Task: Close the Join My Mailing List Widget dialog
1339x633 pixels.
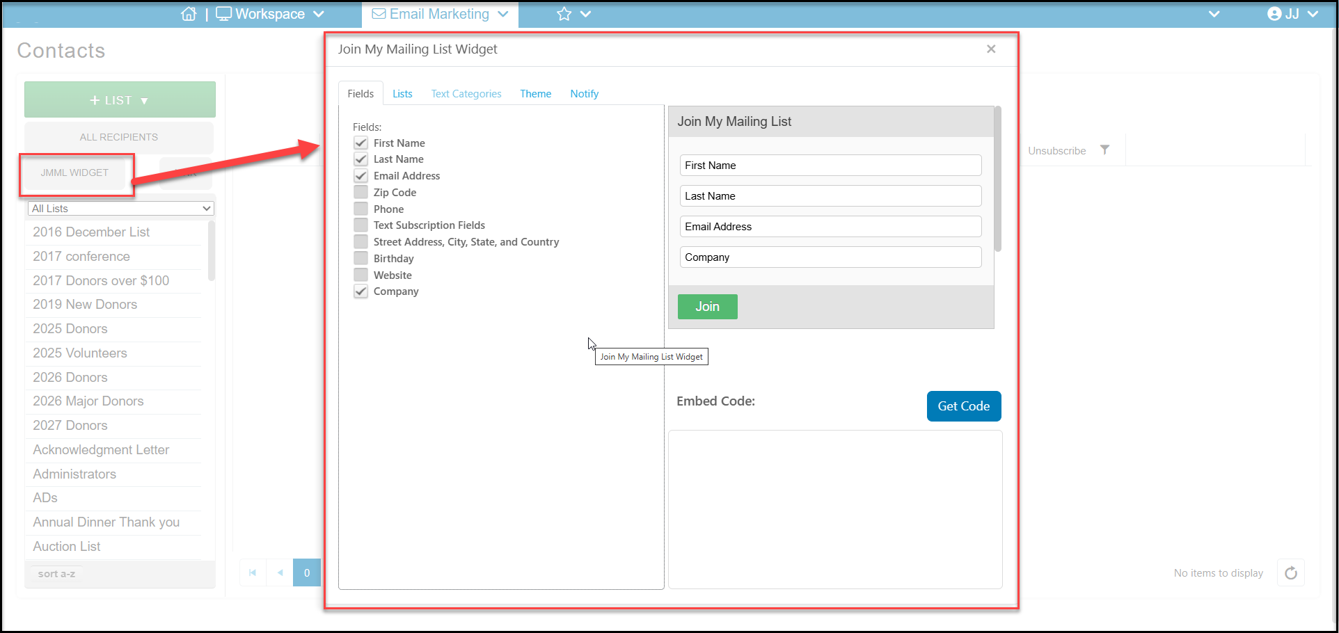Action: coord(991,49)
